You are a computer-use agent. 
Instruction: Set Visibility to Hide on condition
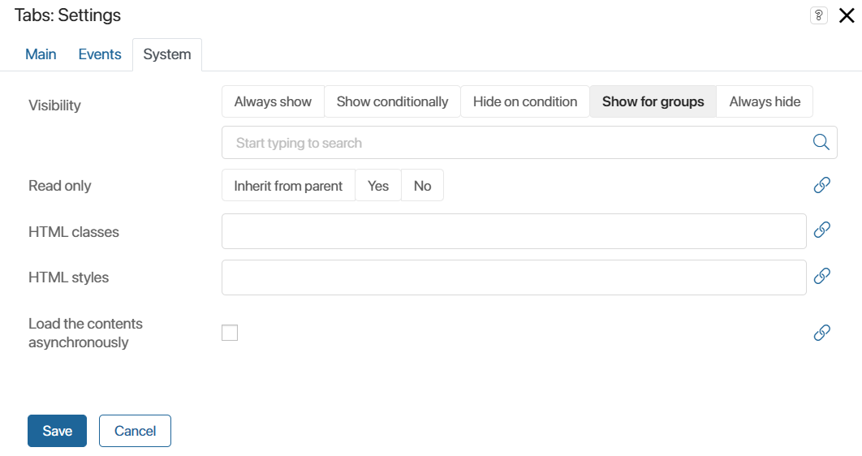coord(525,101)
